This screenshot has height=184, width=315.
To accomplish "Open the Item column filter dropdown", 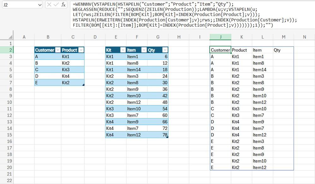I will (x=144, y=50).
